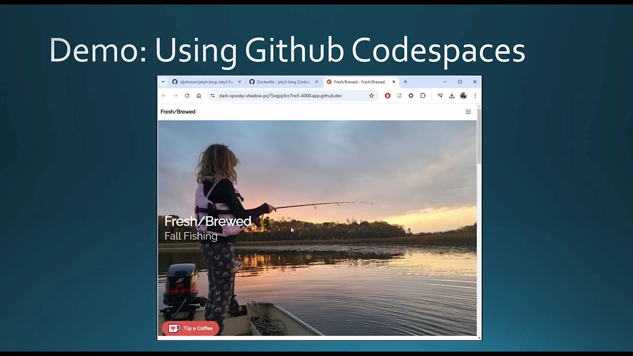Click the Fresh/Brewed hero heading
The height and width of the screenshot is (356, 633).
point(208,221)
